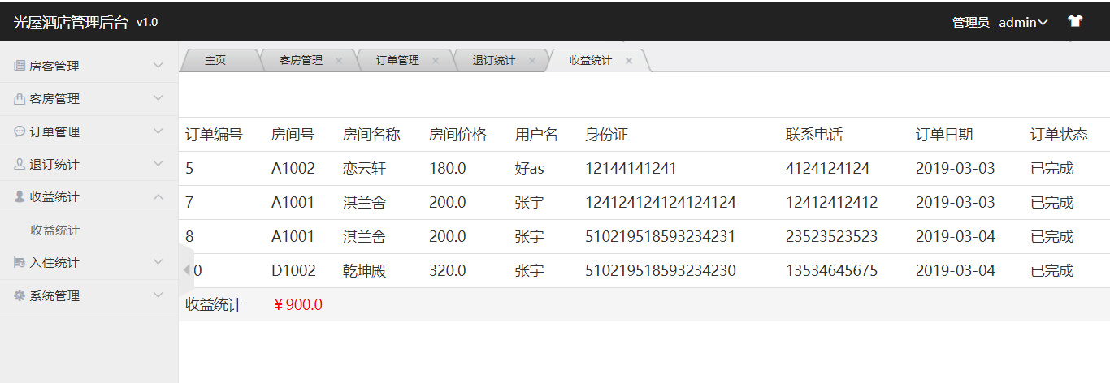Select room name 恋云轩
1110x383 pixels.
(x=364, y=169)
